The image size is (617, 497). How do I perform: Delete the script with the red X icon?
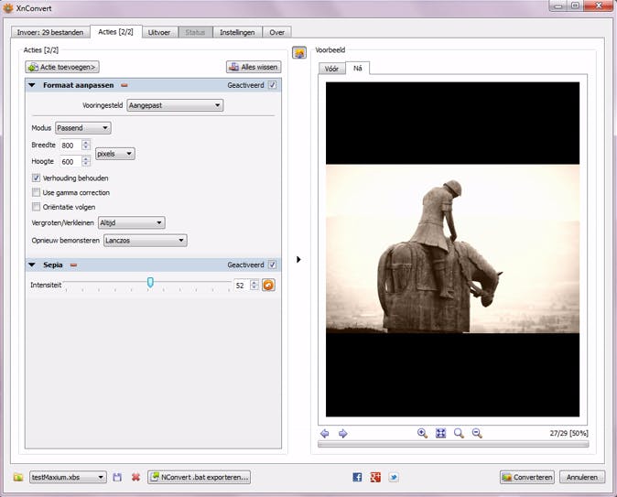tap(135, 477)
